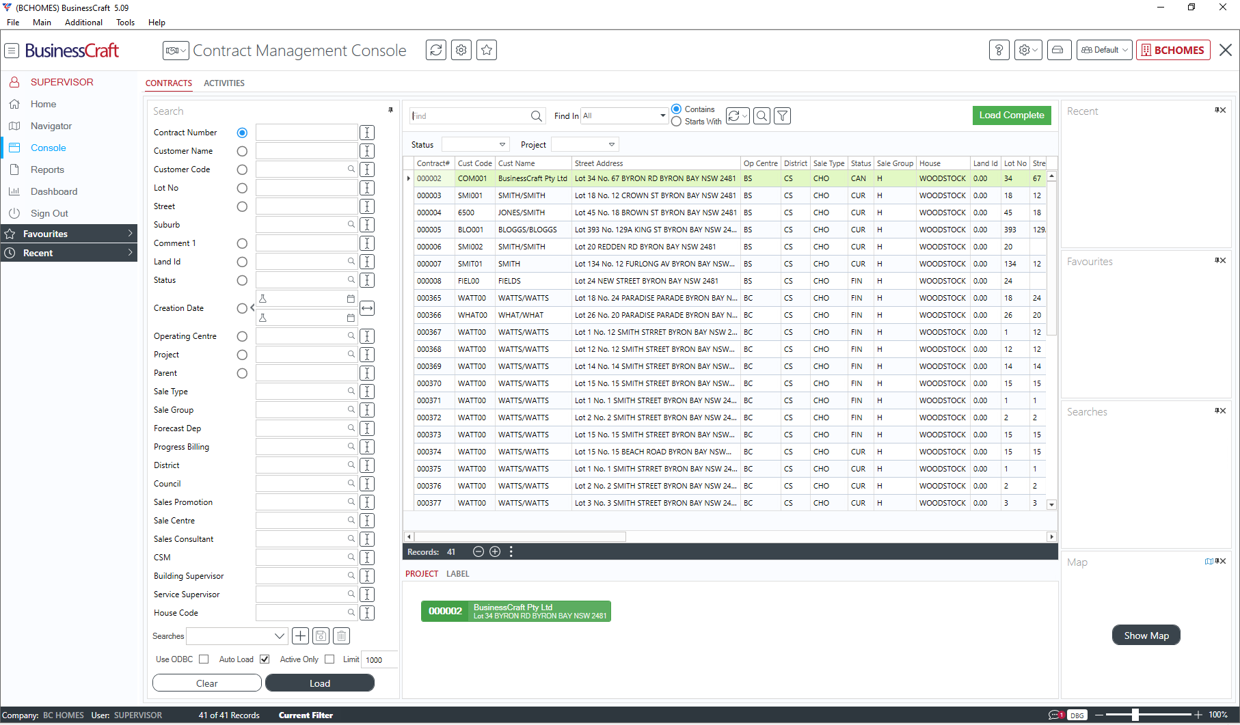Open calendar picker for first Creation Date field
The height and width of the screenshot is (725, 1240).
pyautogui.click(x=351, y=299)
